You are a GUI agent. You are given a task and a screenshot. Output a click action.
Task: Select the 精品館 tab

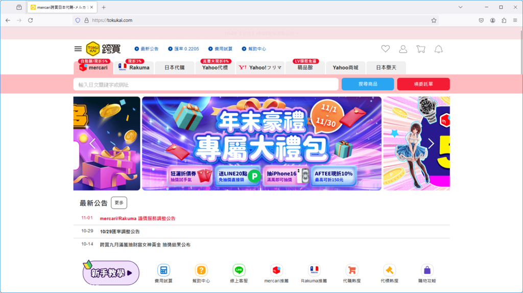coord(305,68)
